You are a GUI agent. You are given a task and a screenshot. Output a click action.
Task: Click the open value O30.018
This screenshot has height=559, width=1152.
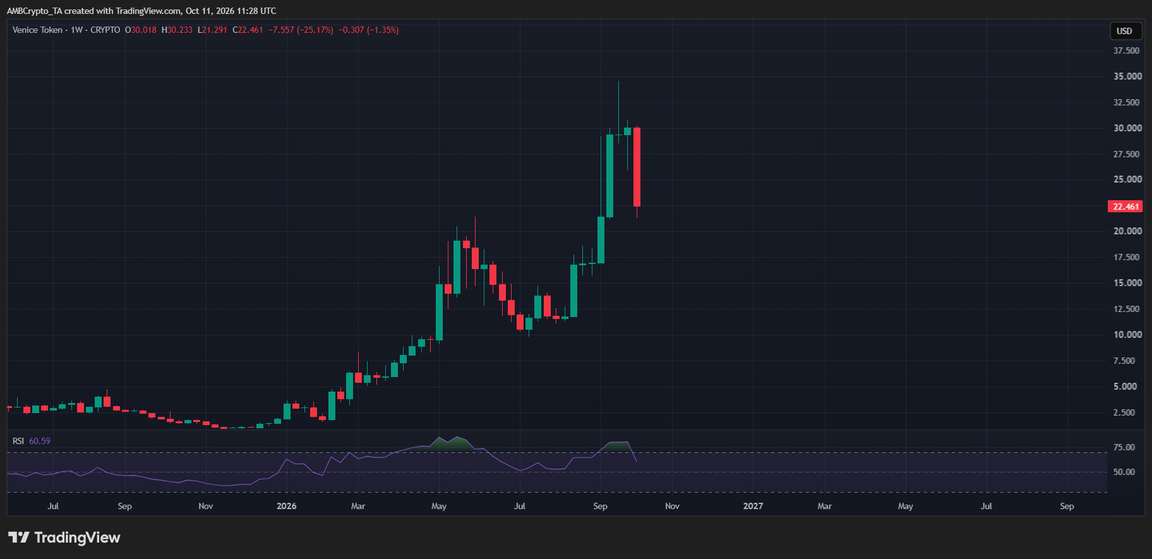(140, 30)
